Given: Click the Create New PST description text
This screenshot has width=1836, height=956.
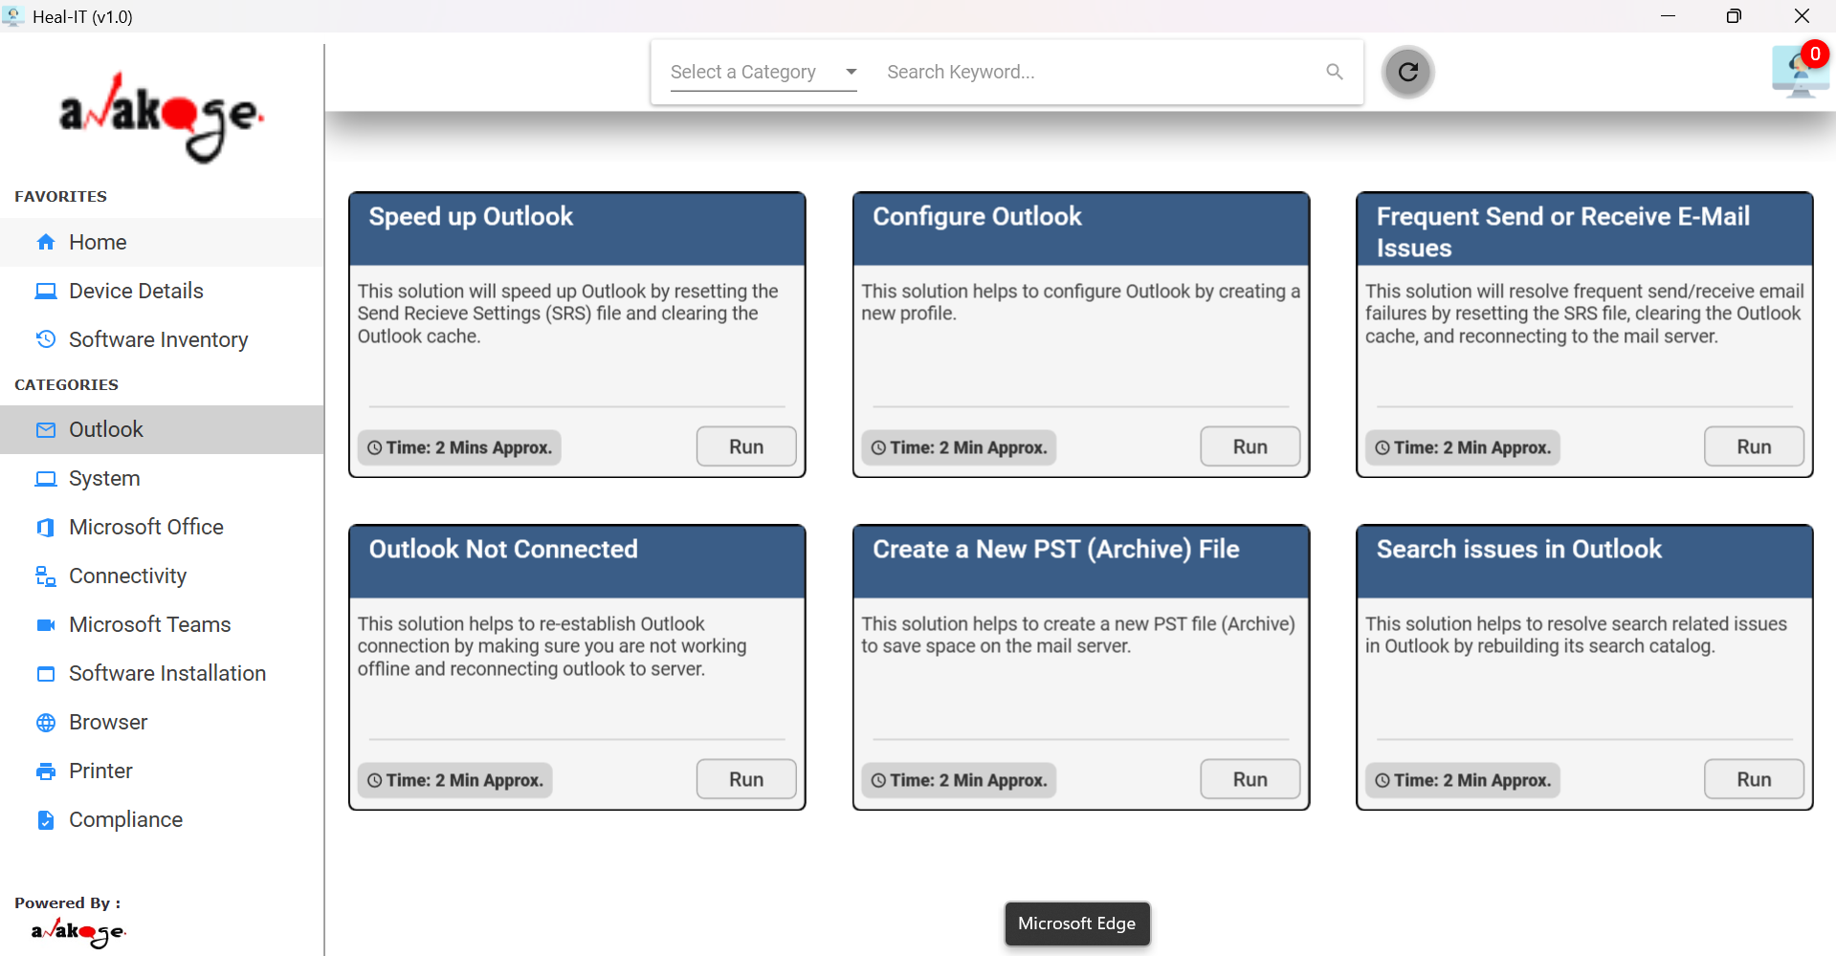Looking at the screenshot, I should (x=1078, y=635).
